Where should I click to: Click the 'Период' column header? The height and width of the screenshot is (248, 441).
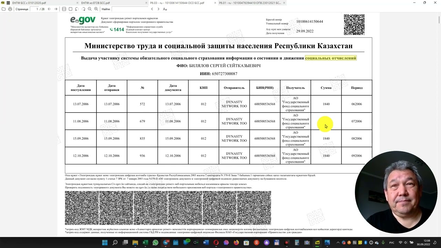(357, 88)
